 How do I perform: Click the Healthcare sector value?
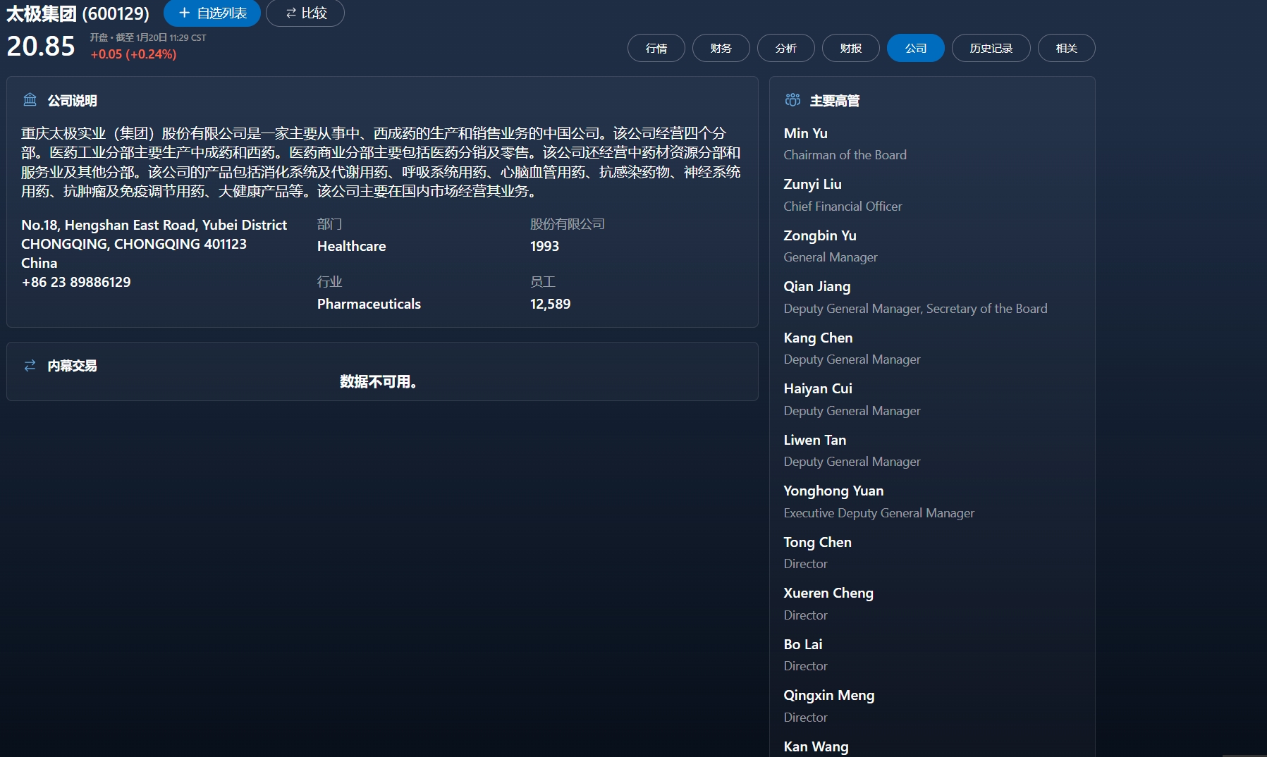pyautogui.click(x=352, y=246)
